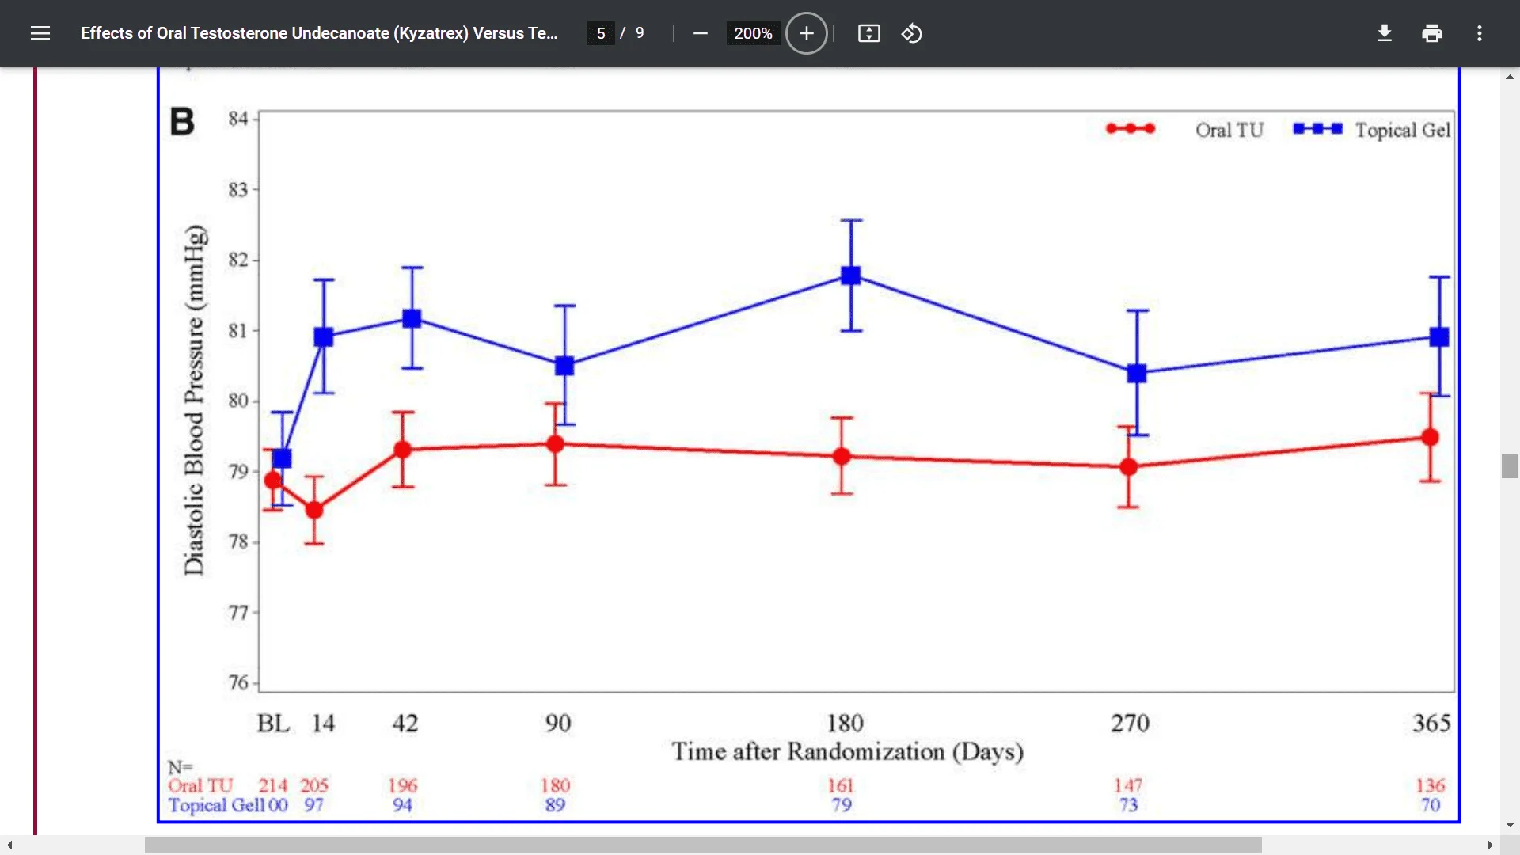Click the Topical Gel sample size 89
This screenshot has width=1520, height=855.
(555, 805)
